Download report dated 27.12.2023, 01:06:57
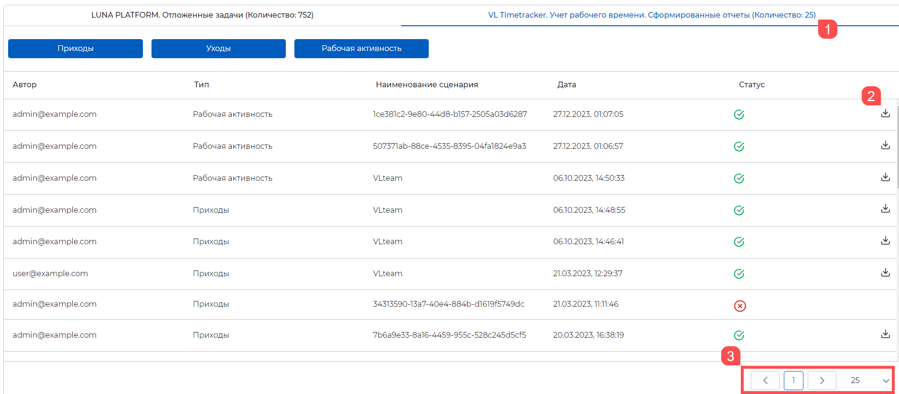 pos(885,145)
